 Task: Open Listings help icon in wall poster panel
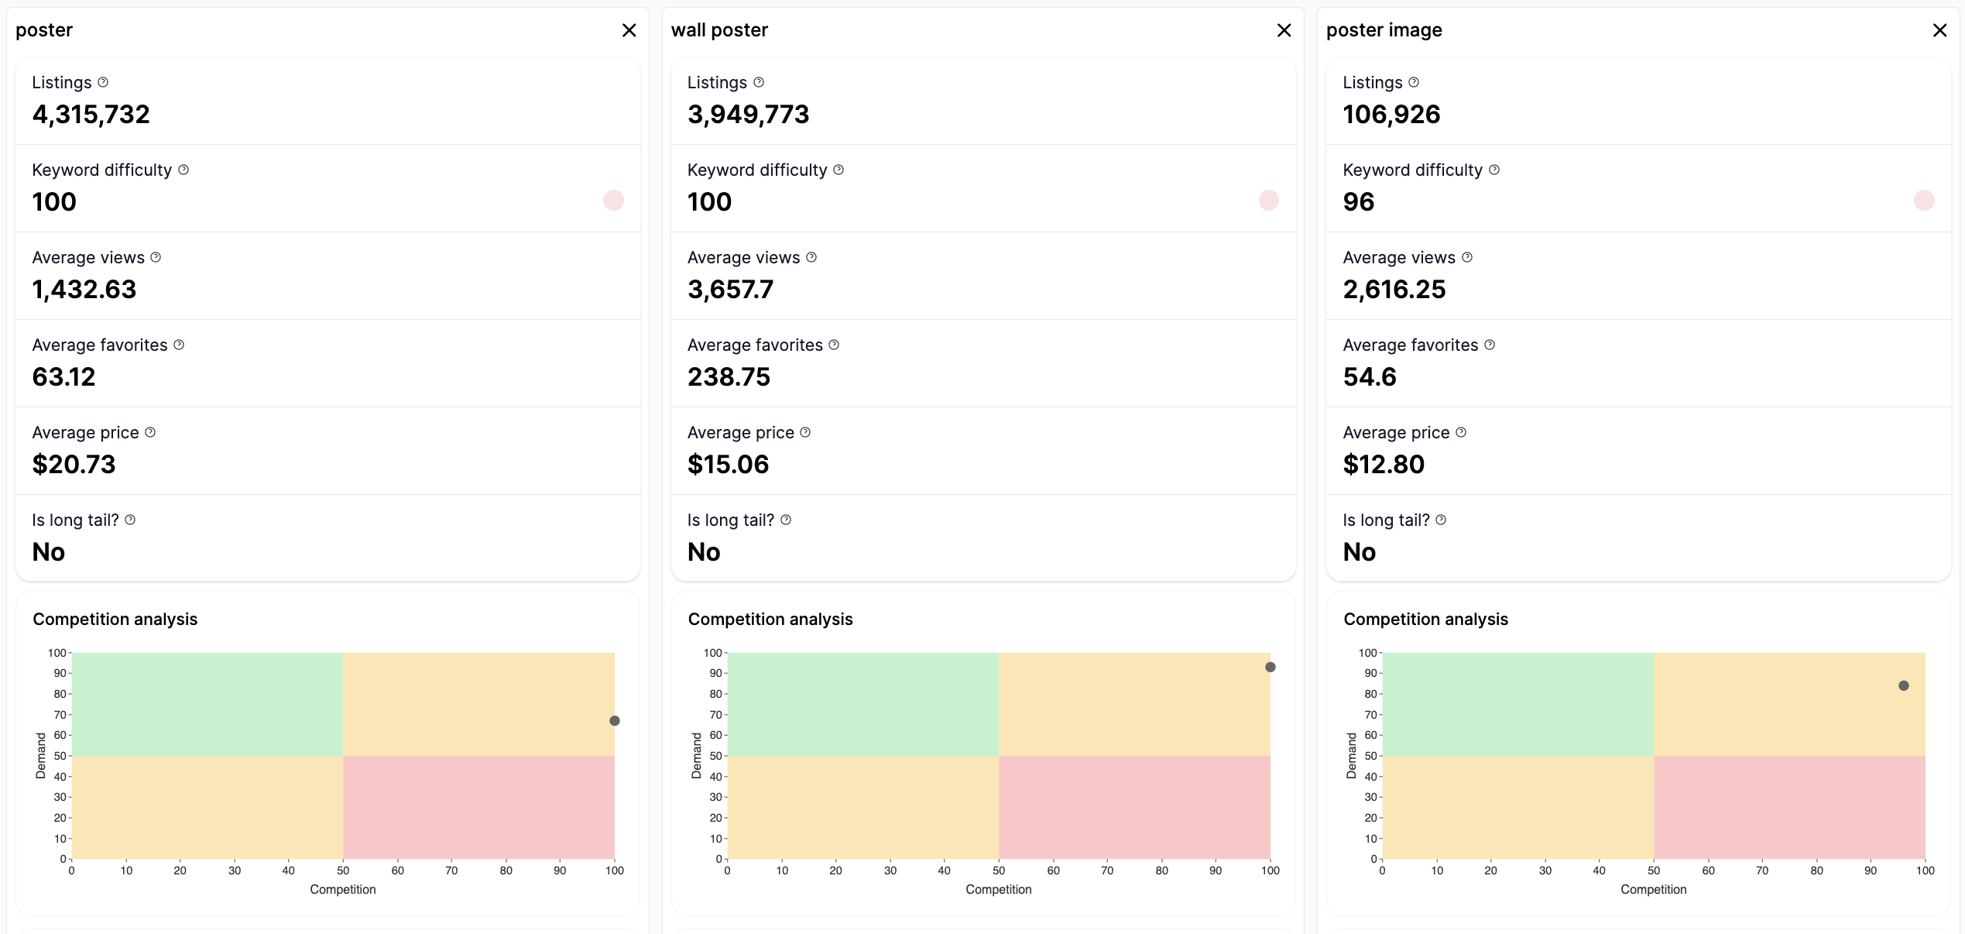[759, 82]
